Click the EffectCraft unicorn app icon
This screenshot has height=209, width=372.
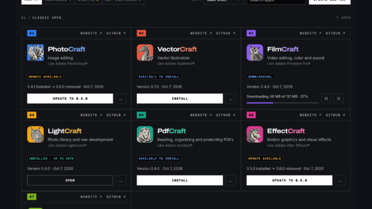[x=255, y=134]
